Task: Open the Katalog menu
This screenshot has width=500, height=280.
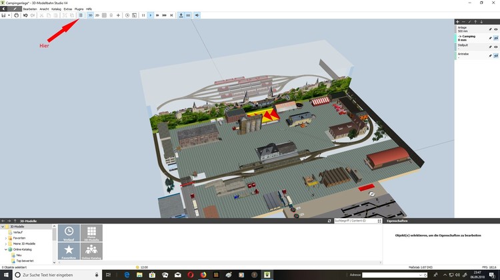Action: click(56, 9)
